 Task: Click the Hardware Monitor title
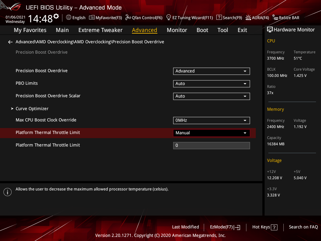294,30
